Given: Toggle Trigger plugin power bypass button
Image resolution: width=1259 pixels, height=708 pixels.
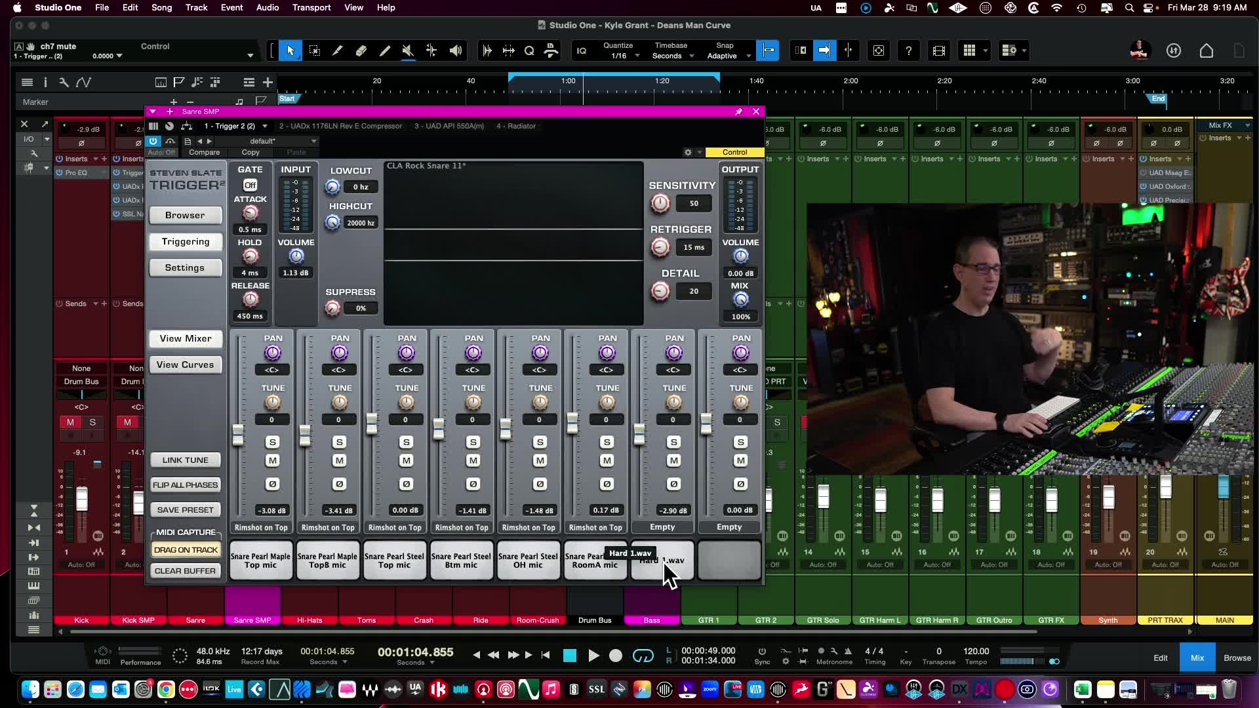Looking at the screenshot, I should [x=153, y=141].
